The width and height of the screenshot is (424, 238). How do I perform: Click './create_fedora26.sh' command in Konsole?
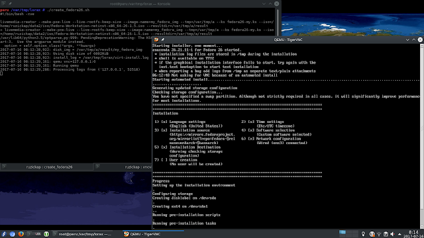68,10
